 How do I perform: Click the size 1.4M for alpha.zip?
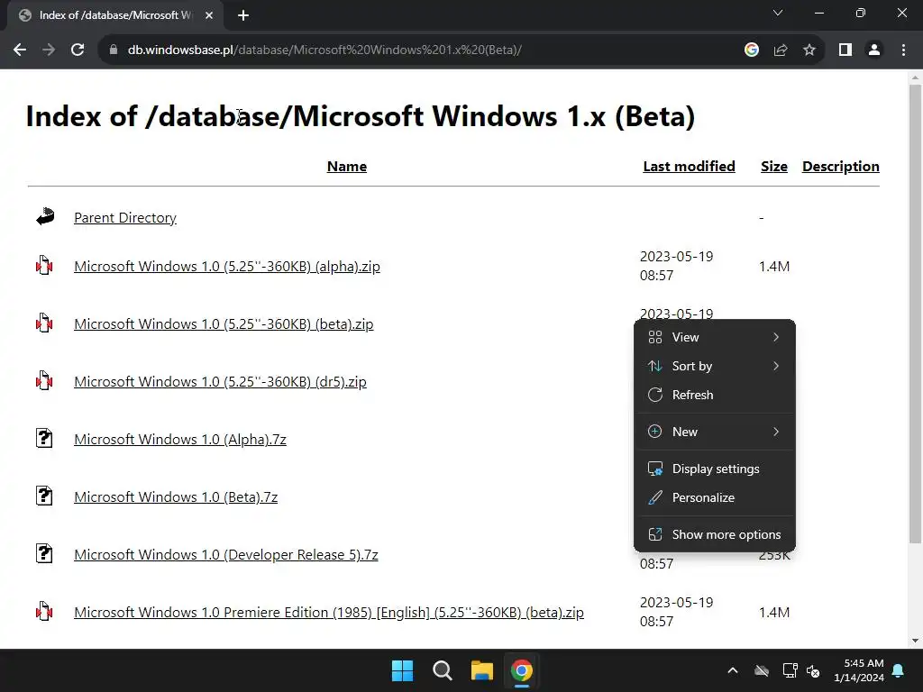click(x=774, y=267)
